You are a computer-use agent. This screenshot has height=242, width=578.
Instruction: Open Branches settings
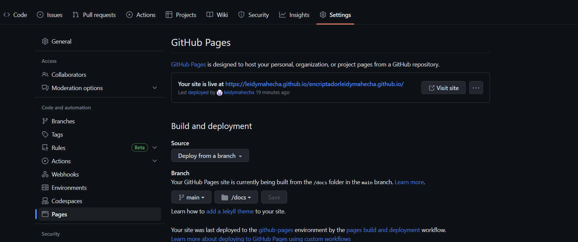point(100,121)
